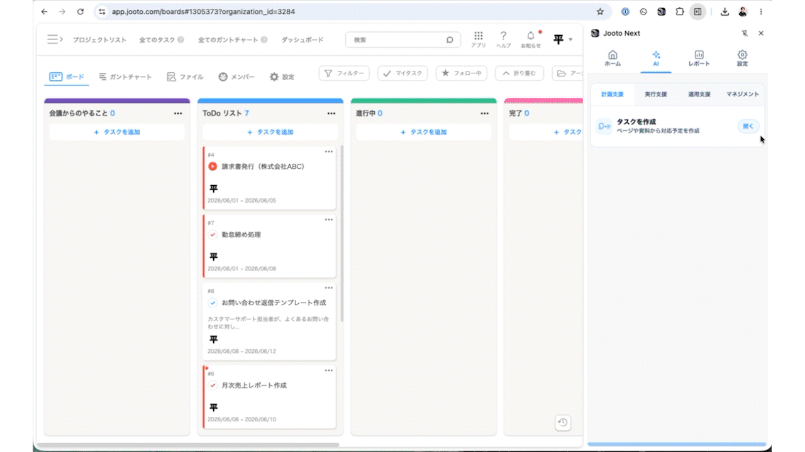The image size is (805, 452).
Task: Open the history clock icon
Action: pyautogui.click(x=563, y=422)
